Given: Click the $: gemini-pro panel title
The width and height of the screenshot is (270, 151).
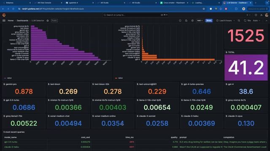Looking at the screenshot, I should point(10,84).
